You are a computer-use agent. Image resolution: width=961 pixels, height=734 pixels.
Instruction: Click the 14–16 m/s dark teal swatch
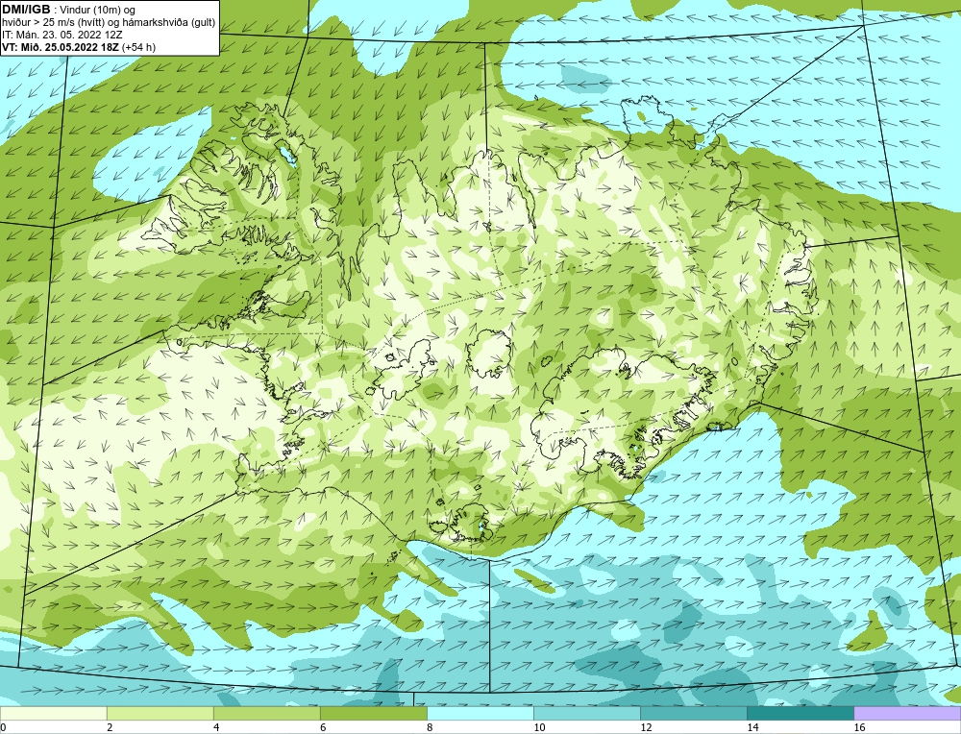[x=800, y=713]
